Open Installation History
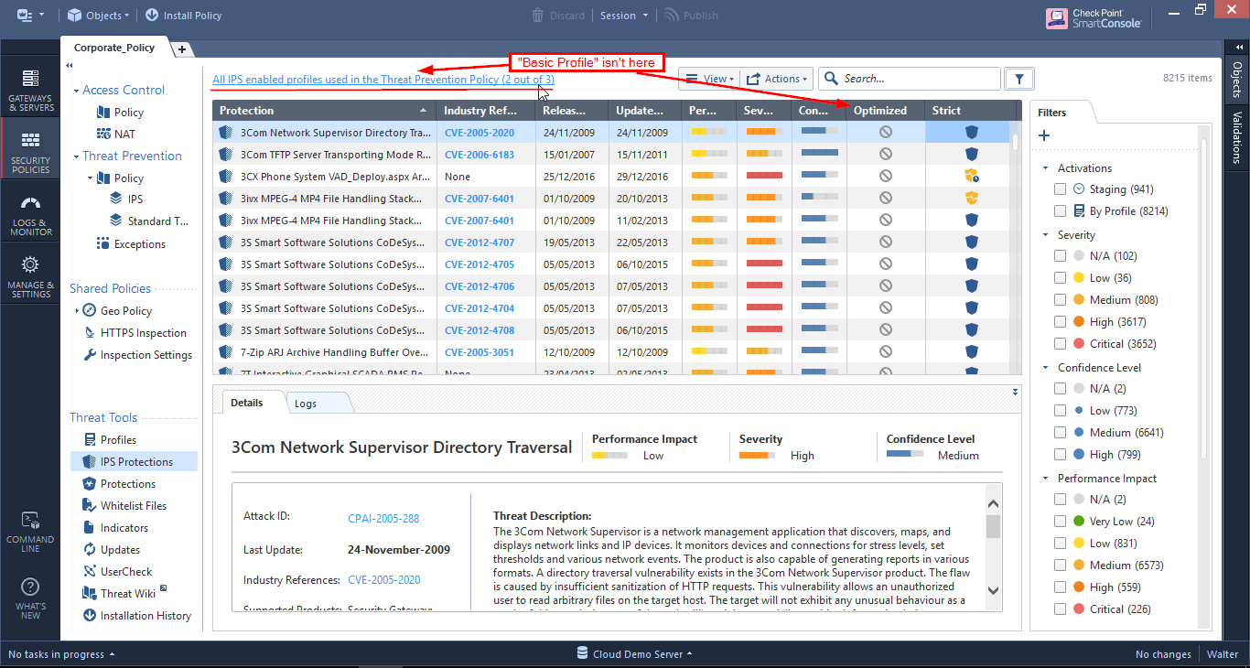 pyautogui.click(x=144, y=615)
